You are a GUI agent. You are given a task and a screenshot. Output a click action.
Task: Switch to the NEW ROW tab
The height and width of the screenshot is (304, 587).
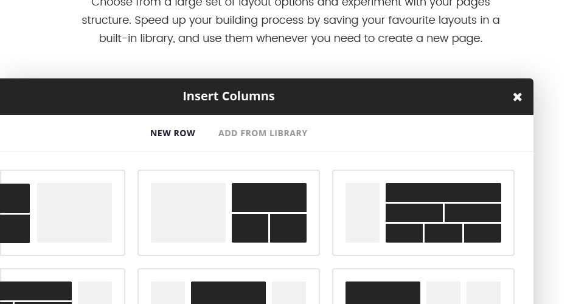(x=173, y=133)
